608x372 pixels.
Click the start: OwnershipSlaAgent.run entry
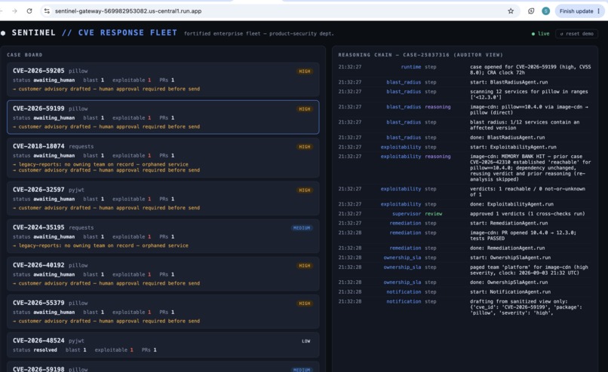click(x=465, y=258)
